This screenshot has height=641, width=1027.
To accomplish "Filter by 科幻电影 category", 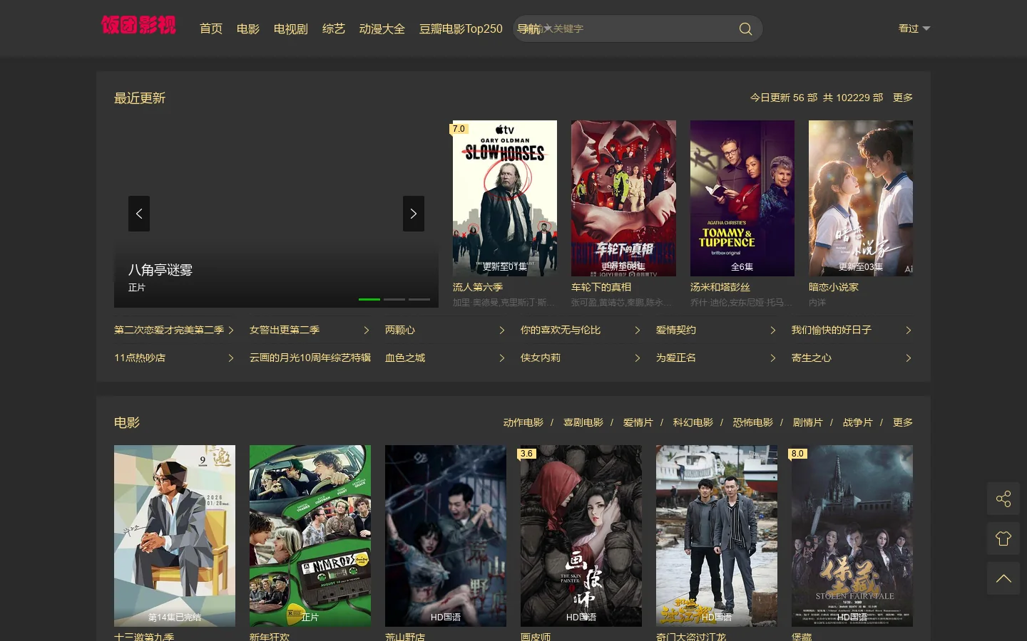I will pos(693,422).
